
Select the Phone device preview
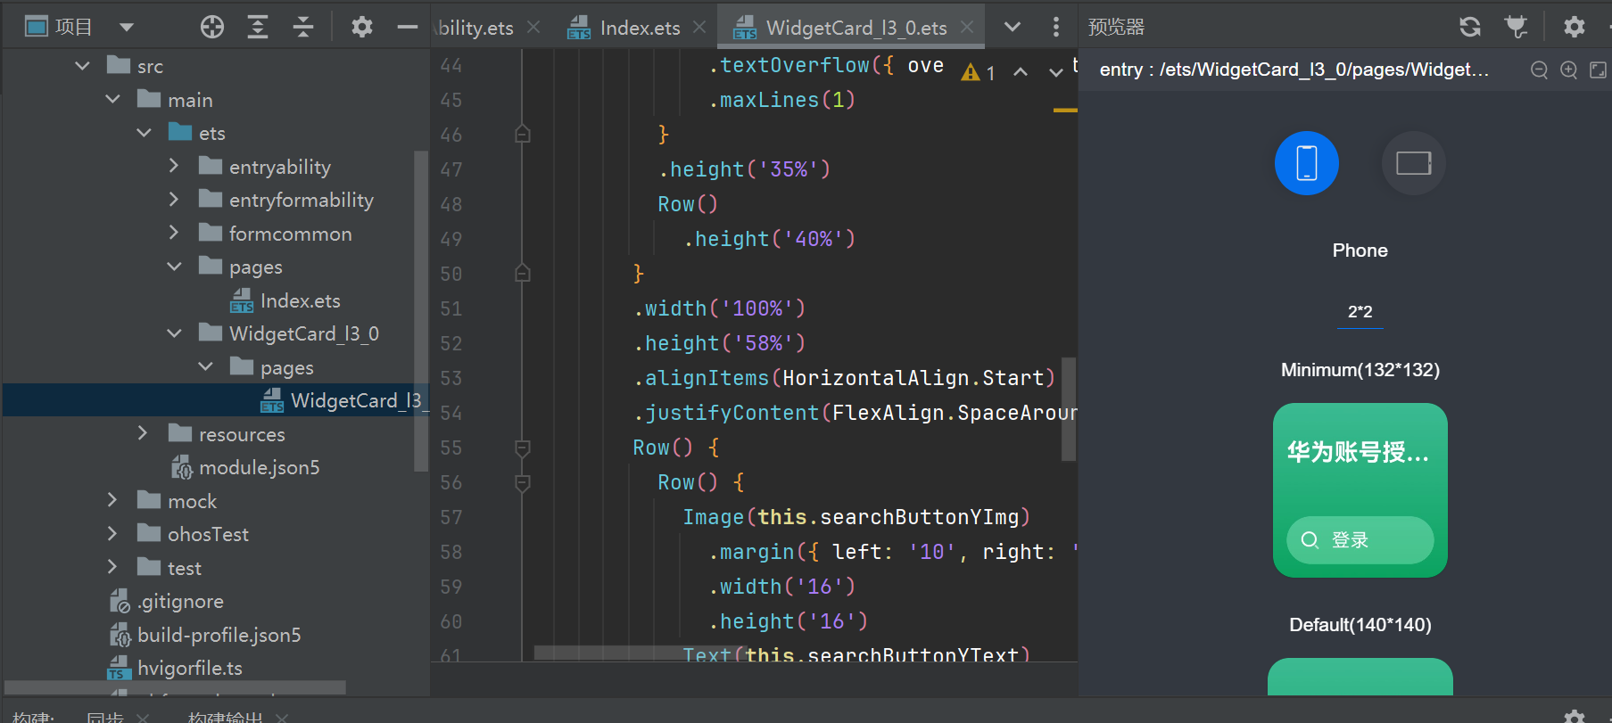click(1307, 163)
